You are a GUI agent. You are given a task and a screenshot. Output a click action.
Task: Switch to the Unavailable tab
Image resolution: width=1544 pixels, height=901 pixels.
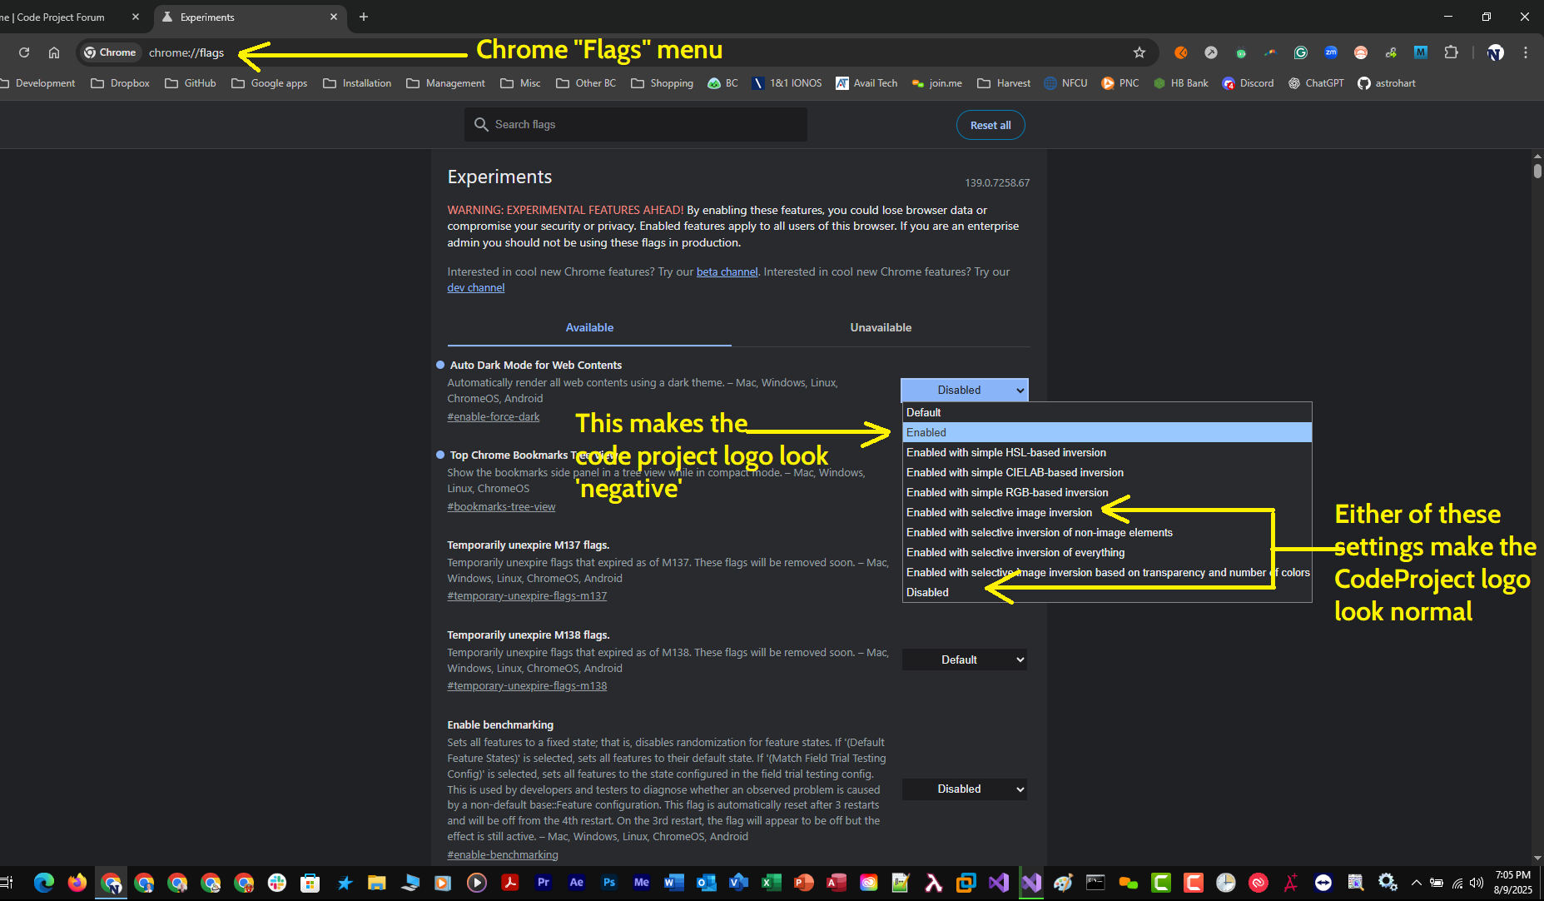881,327
